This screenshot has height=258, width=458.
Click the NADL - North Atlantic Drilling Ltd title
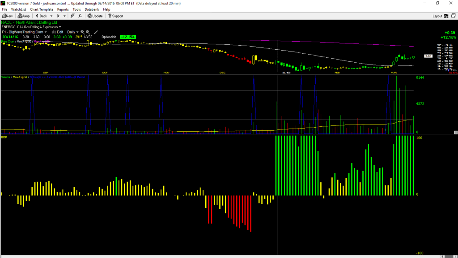29,22
